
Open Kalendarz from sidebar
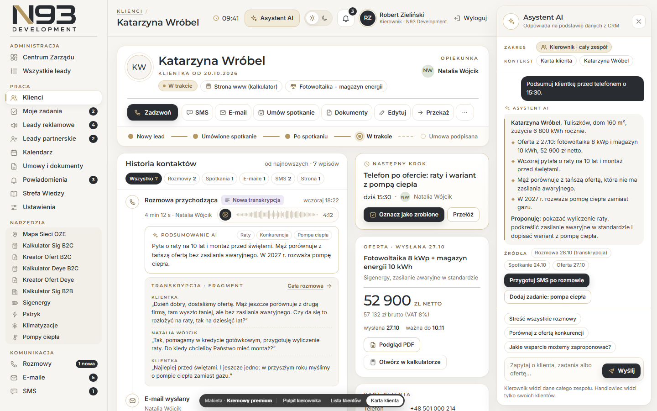[53, 152]
